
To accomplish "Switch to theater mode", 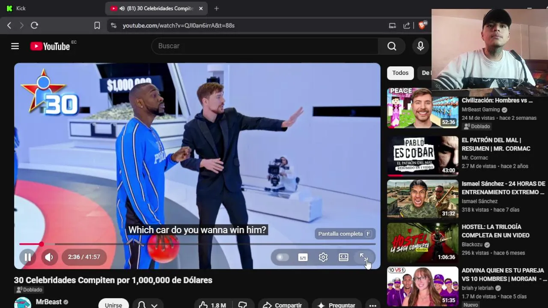I will point(343,257).
